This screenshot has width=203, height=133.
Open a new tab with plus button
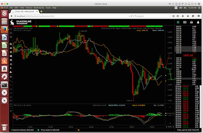click(x=42, y=11)
